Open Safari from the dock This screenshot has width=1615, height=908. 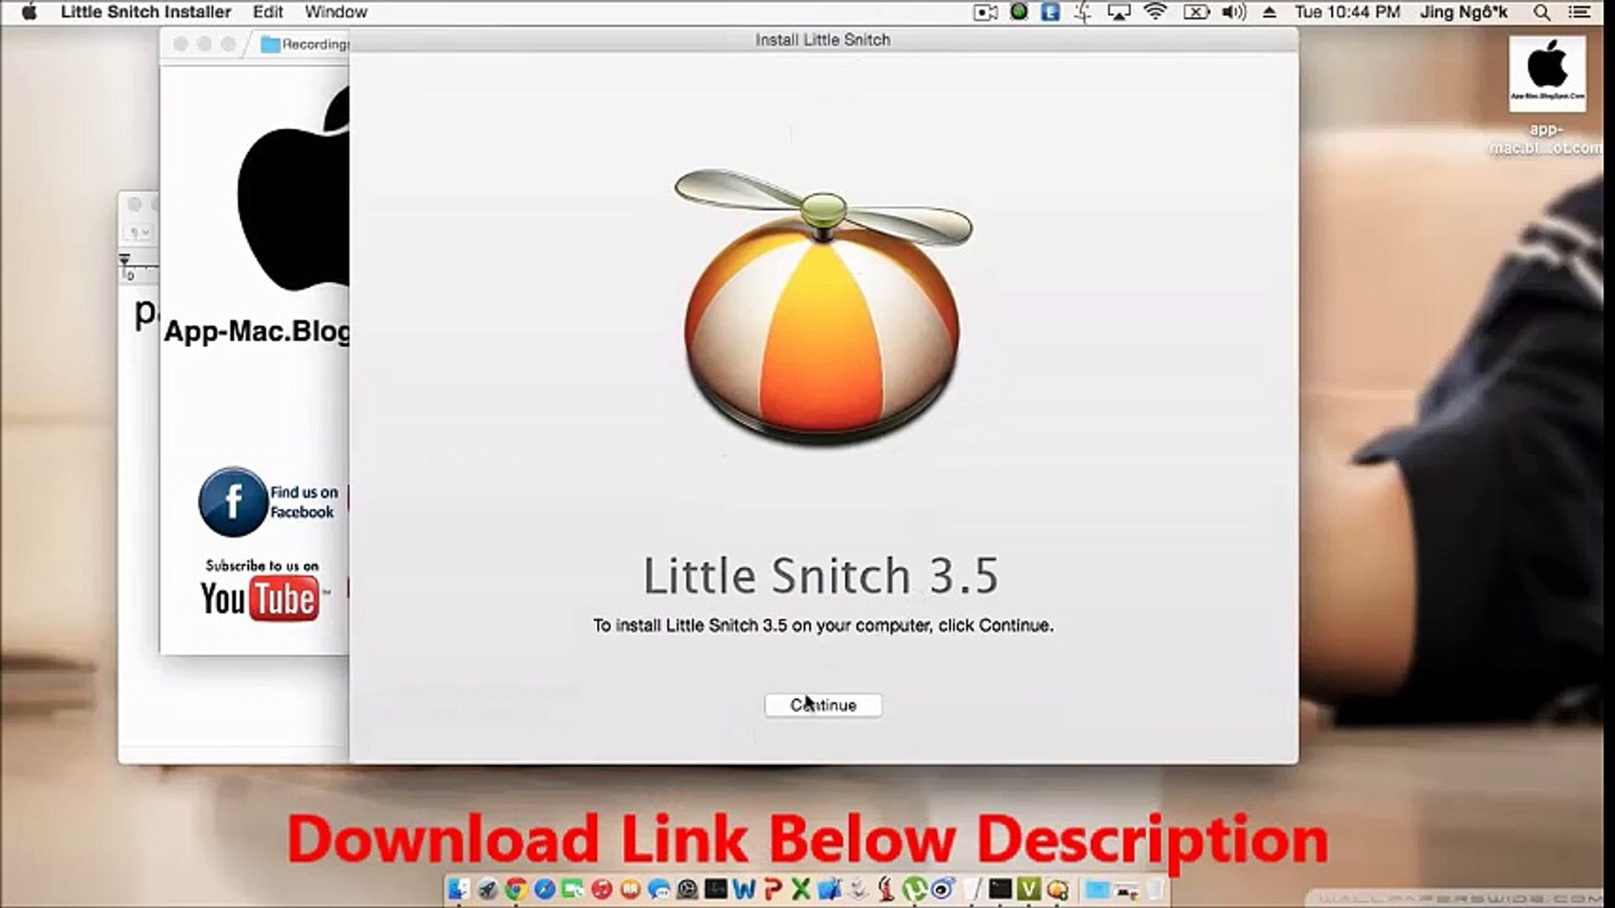[544, 889]
